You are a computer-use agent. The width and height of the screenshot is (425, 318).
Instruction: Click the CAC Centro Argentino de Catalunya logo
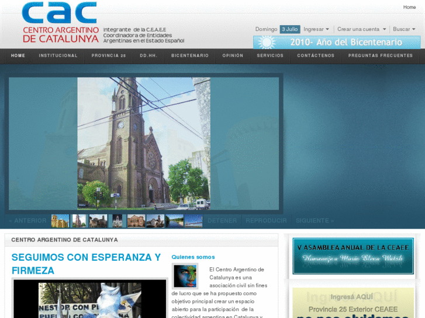tap(60, 22)
